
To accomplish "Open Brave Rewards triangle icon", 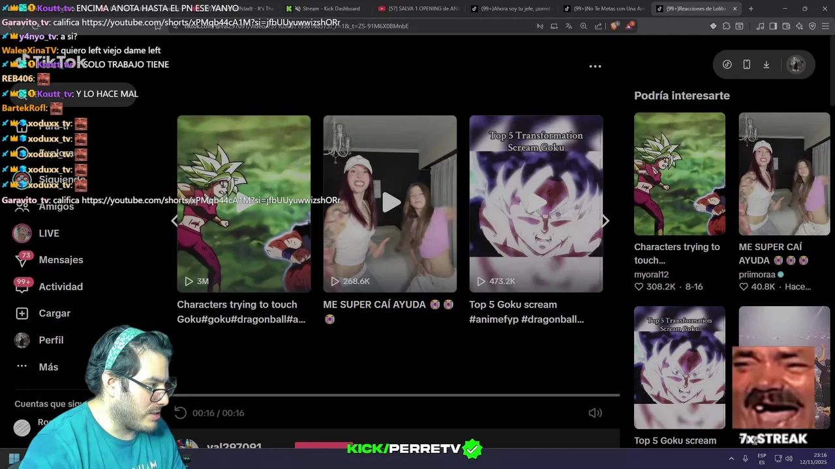I will pyautogui.click(x=630, y=26).
